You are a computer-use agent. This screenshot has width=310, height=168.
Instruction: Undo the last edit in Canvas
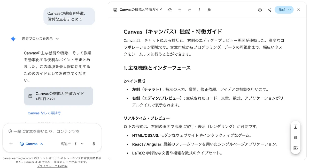(180, 10)
